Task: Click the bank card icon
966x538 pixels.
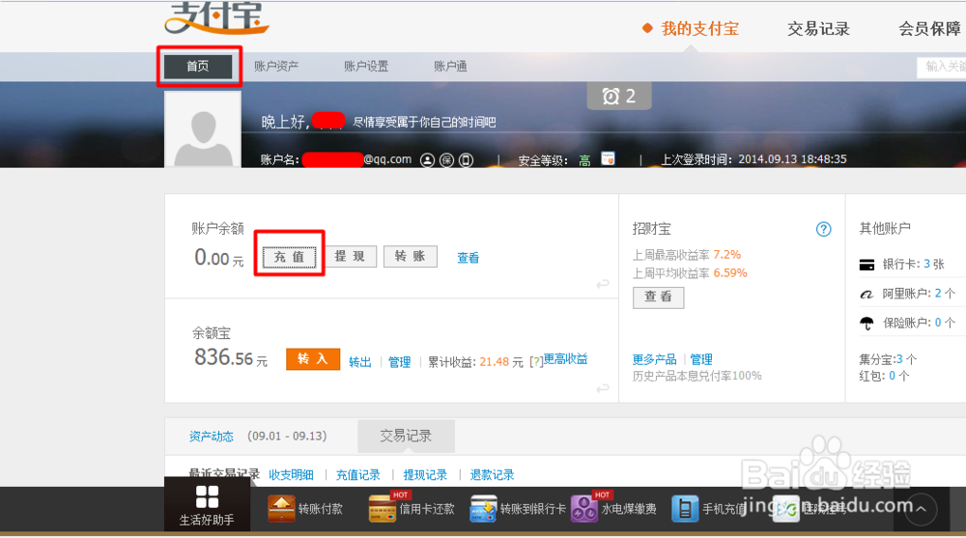Action: tap(867, 265)
